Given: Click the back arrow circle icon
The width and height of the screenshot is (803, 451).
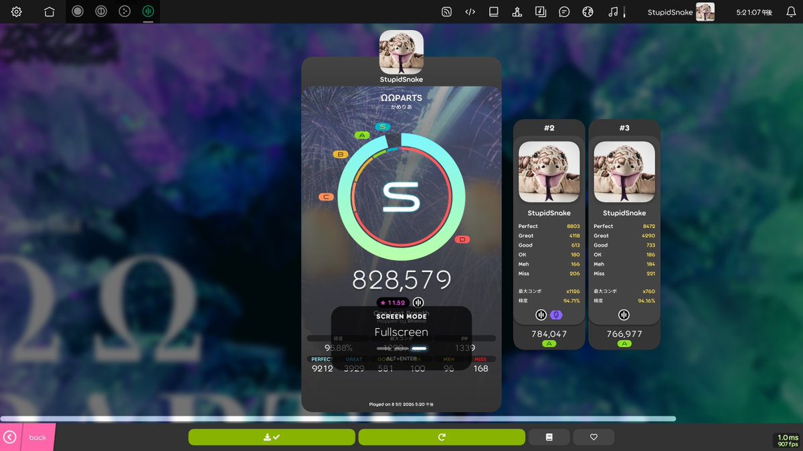Looking at the screenshot, I should coord(9,437).
